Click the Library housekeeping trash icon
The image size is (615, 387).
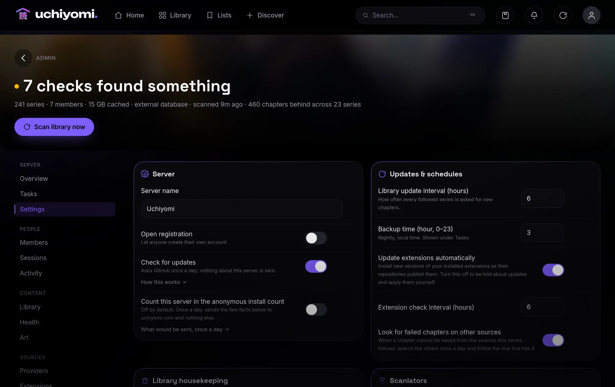coord(145,381)
